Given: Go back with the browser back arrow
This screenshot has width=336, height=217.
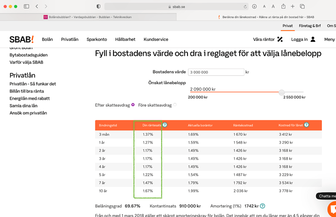Looking at the screenshot, I should point(37,6).
